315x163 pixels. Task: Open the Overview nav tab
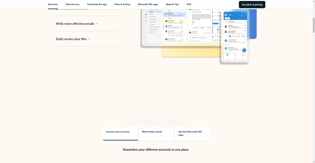pos(53,4)
